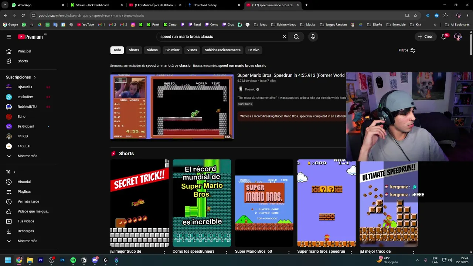Viewport: 473px width, 266px height.
Task: Open the Juegos Random bookmarks folder
Action: 333,25
